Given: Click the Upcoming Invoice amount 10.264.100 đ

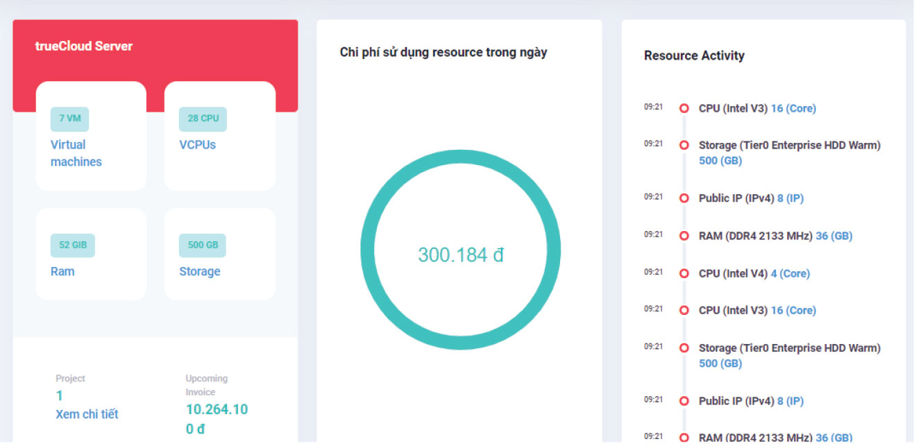Looking at the screenshot, I should [x=217, y=419].
